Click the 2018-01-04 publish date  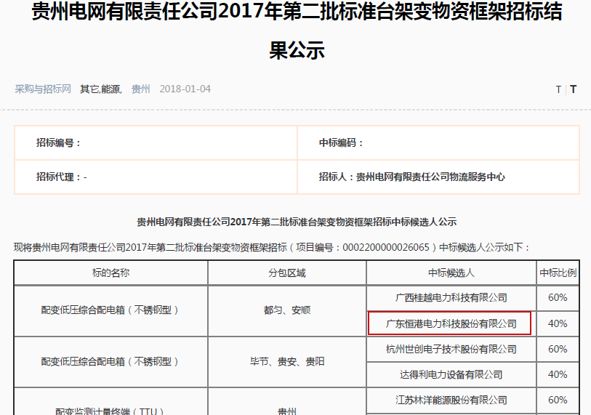click(x=185, y=89)
